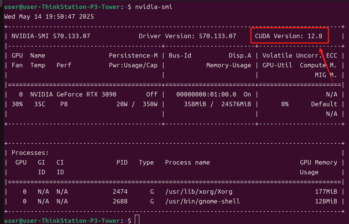Select the timestamp line Wed May 14 19:50:47 2025
Viewport: 349px width, 224px height.
[x=49, y=17]
